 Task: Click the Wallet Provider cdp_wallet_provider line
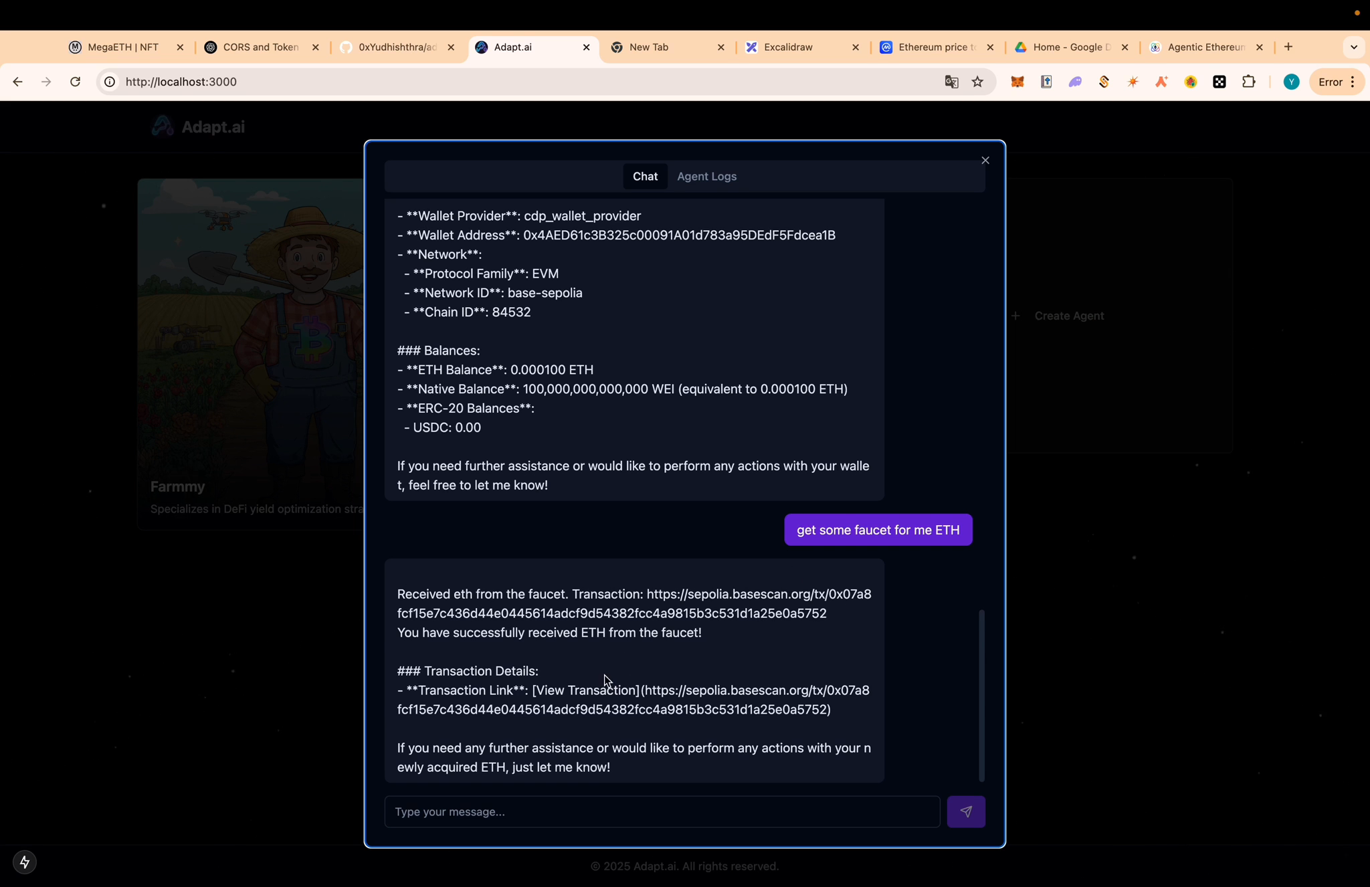click(519, 216)
